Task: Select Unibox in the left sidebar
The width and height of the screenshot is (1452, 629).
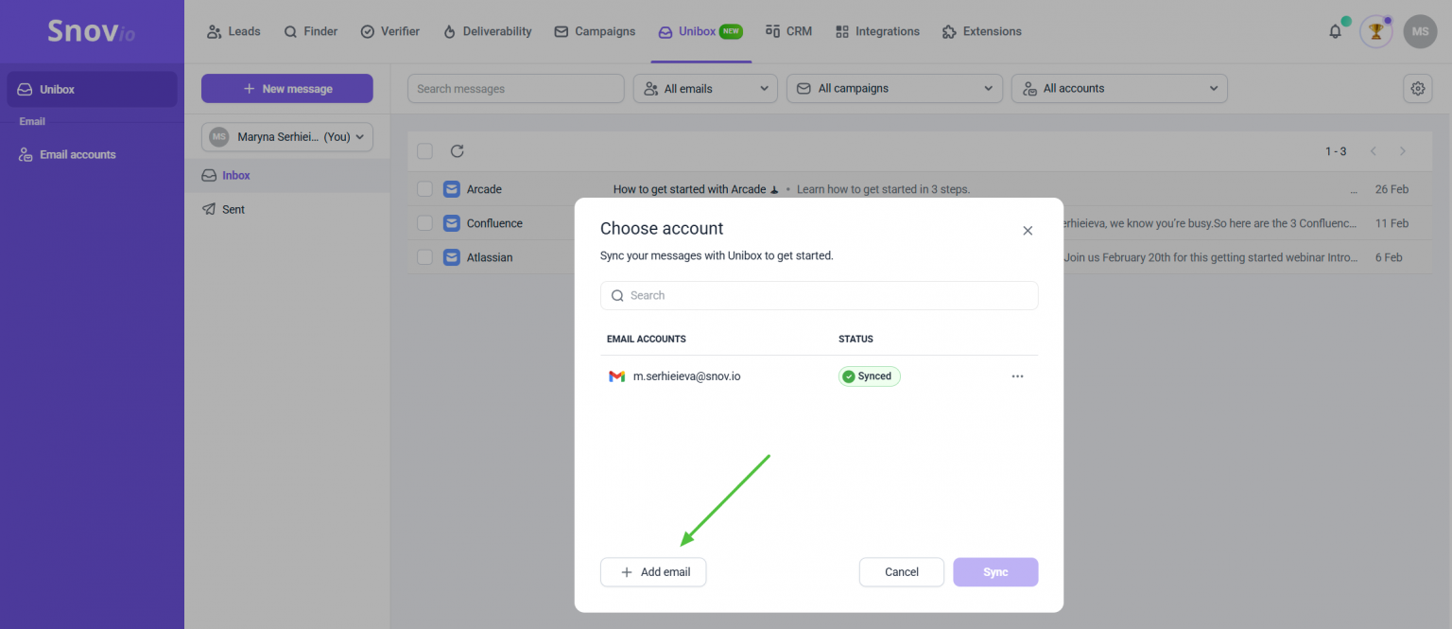Action: [x=92, y=89]
